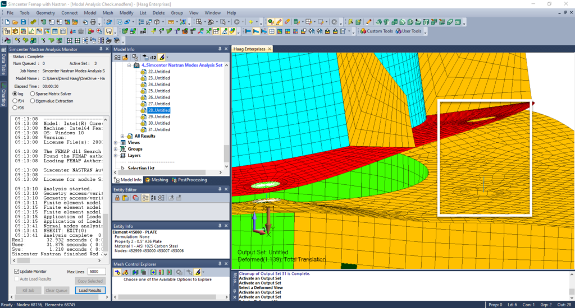Image resolution: width=575 pixels, height=308 pixels.
Task: Click the measure ruler toolbar icon
Action: [171, 22]
